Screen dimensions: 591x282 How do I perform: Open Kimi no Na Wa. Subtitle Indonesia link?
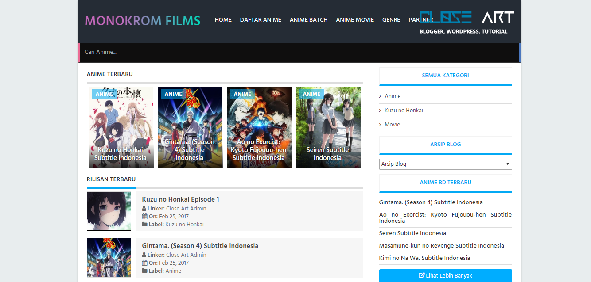(424, 258)
